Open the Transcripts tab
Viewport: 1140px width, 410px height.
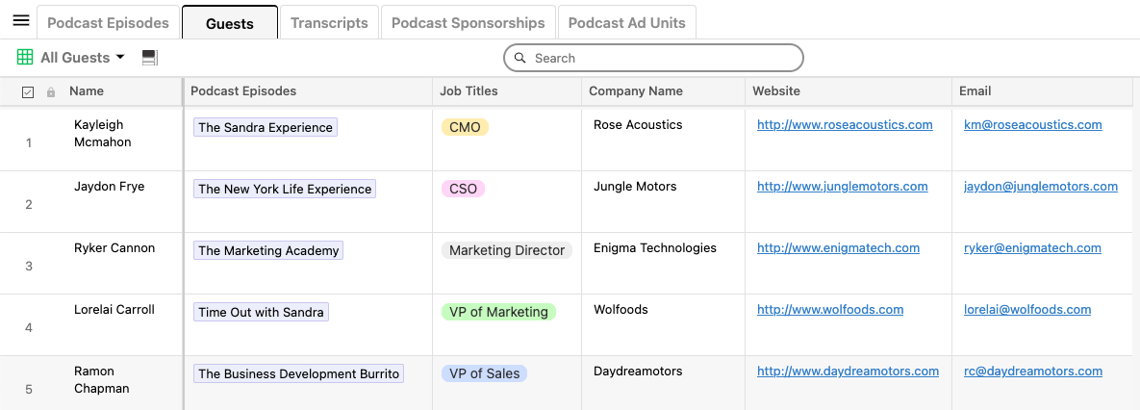pyautogui.click(x=329, y=22)
